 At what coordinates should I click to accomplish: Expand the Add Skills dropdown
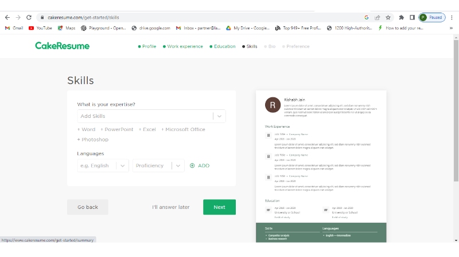pos(219,116)
